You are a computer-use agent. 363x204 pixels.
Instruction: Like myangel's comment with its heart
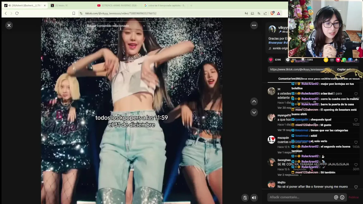(356, 120)
